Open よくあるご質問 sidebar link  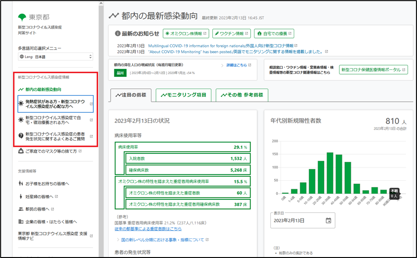pyautogui.click(x=55, y=137)
